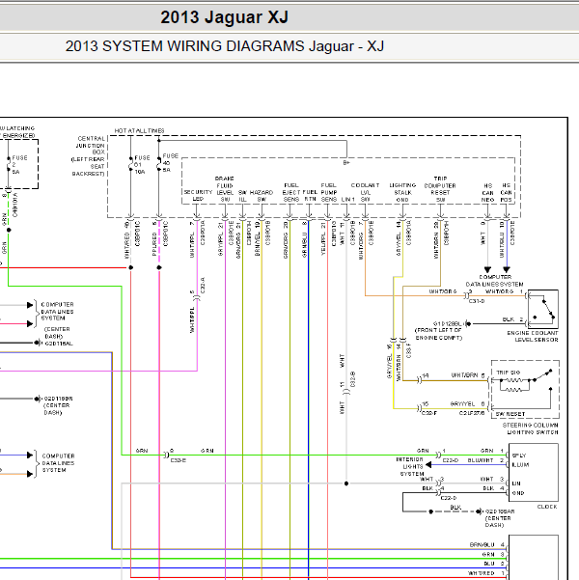Click the 2013 Jaguar XJ title heading
The image size is (579, 580).
point(224,17)
